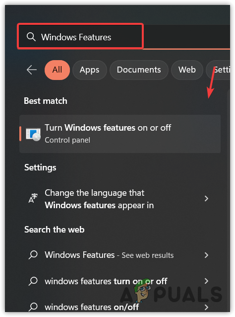Click the Control panel subtitle text
Screen dimensions: 235x317
67,140
